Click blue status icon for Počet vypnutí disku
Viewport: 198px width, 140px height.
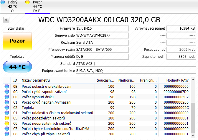(x=7, y=97)
